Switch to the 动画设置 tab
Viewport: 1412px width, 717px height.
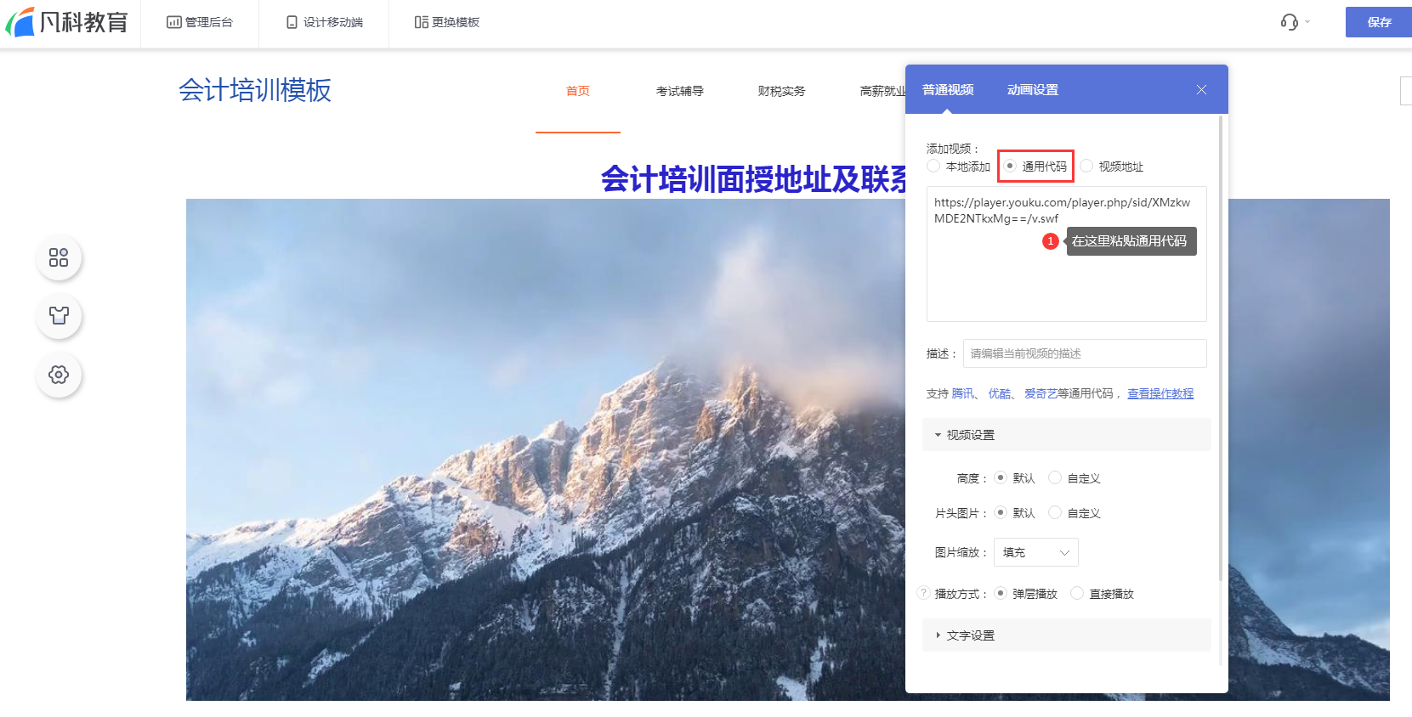[x=1033, y=90]
